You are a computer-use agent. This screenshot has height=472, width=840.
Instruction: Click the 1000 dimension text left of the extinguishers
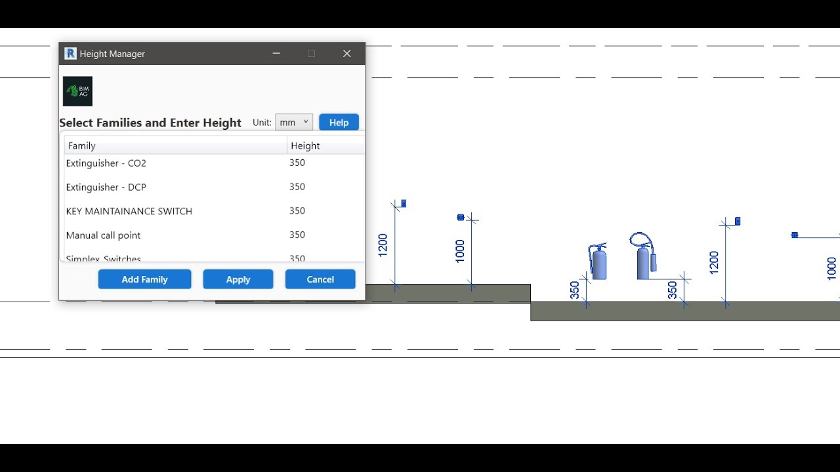click(x=460, y=251)
